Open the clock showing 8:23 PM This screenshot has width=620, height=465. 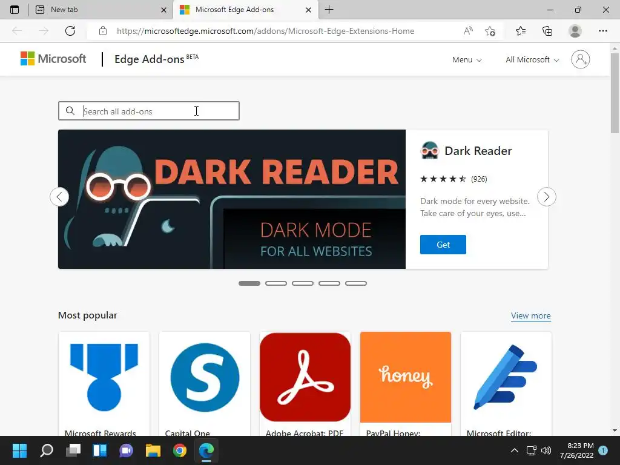[576, 450]
